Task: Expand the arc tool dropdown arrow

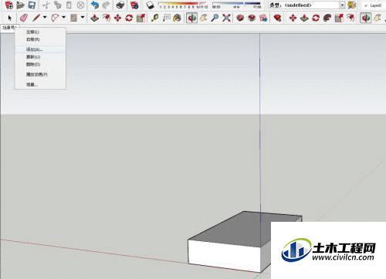Action: (63, 17)
